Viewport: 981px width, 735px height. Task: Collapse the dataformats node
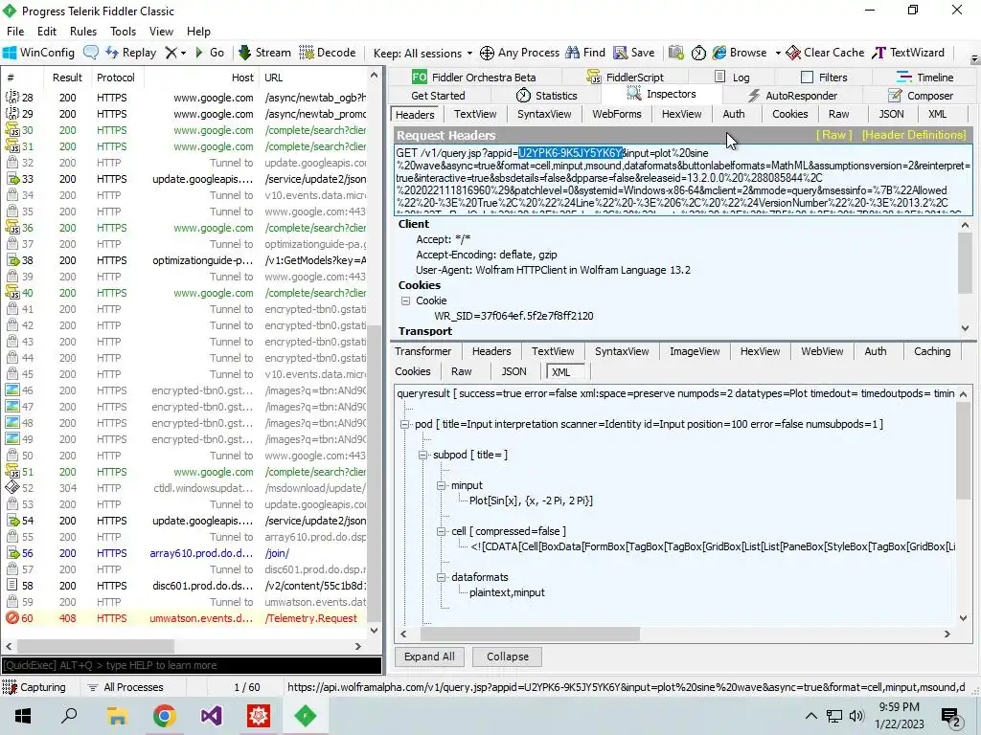(x=441, y=577)
